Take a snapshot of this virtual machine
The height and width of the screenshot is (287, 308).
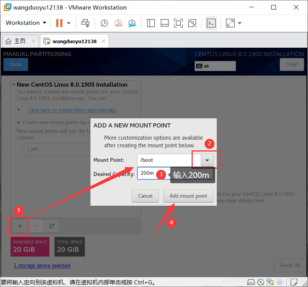pyautogui.click(x=104, y=23)
